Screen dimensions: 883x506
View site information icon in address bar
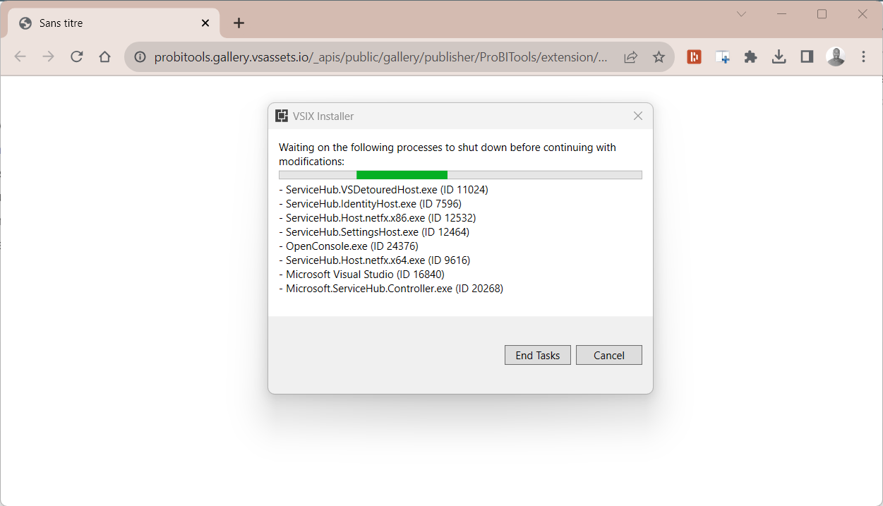pos(140,57)
